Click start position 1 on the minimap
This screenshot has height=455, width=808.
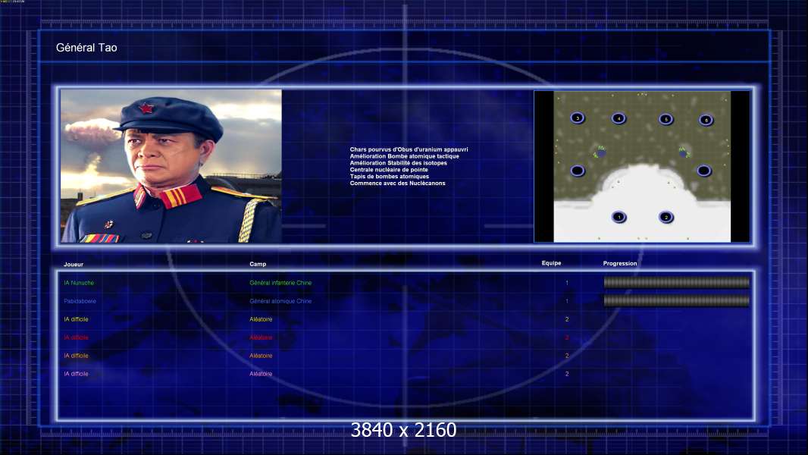point(619,217)
